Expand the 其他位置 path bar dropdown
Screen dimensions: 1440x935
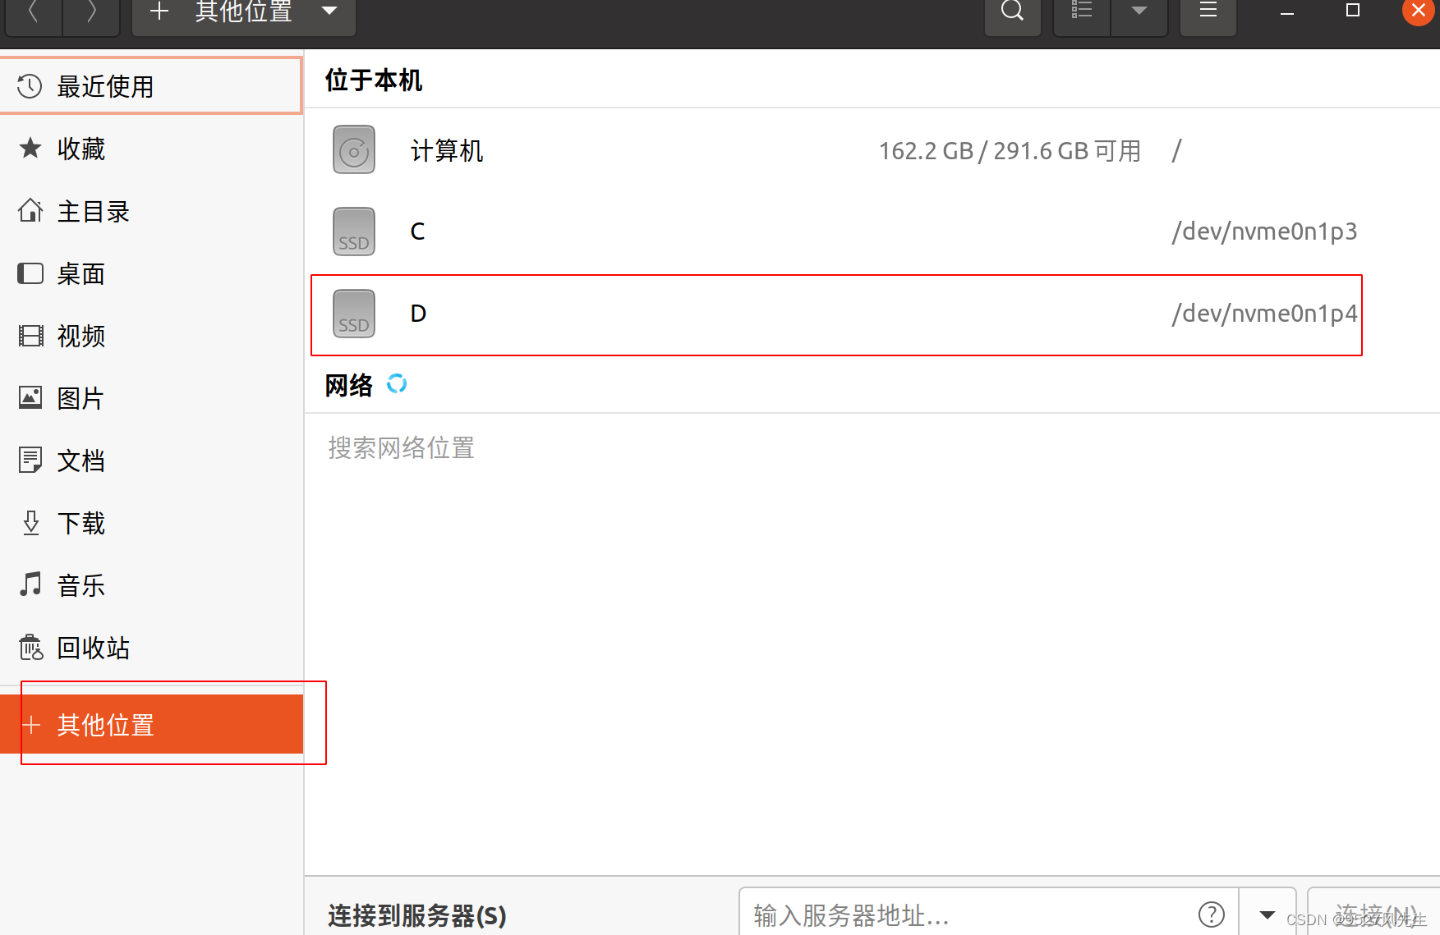coord(329,11)
